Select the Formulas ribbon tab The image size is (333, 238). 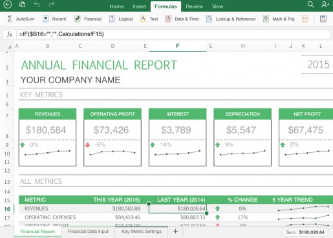[166, 6]
